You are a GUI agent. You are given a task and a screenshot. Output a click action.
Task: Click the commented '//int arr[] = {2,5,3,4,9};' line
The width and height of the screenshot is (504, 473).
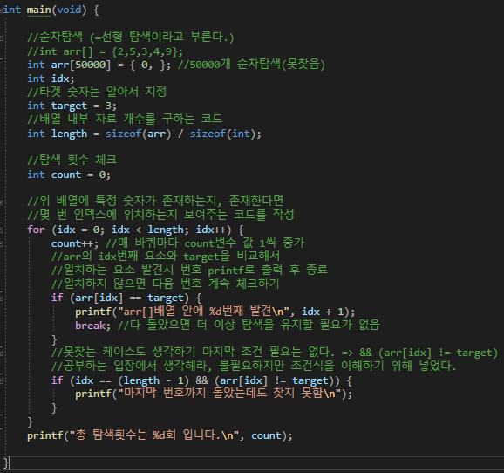(x=106, y=51)
